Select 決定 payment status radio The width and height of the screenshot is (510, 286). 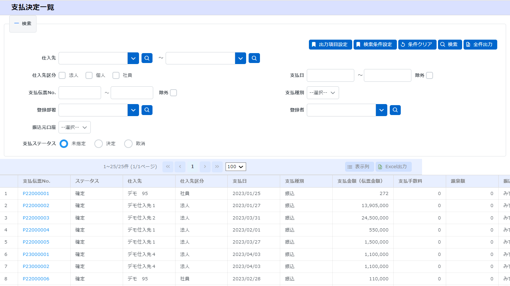[99, 144]
